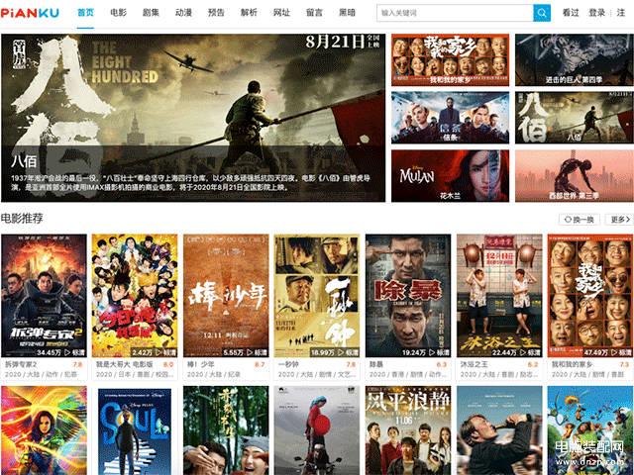This screenshot has height=475, width=634.
Task: Click the 沐浴之王 title text
Action: point(474,364)
